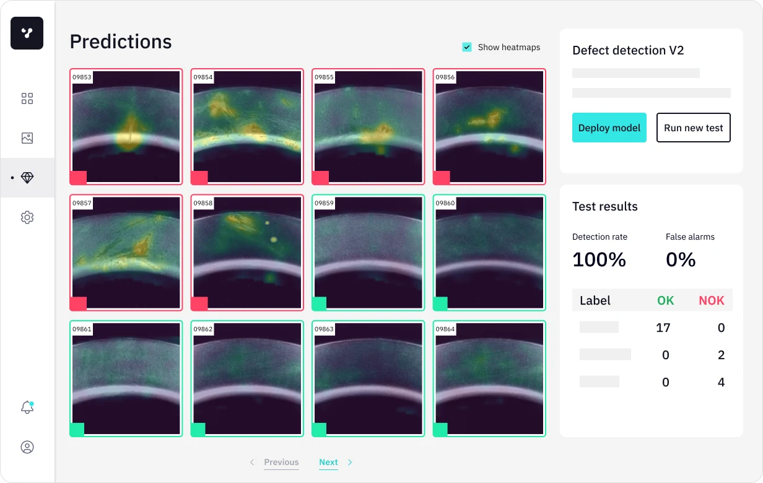The height and width of the screenshot is (483, 763).
Task: Open the settings gear icon
Action: point(27,217)
